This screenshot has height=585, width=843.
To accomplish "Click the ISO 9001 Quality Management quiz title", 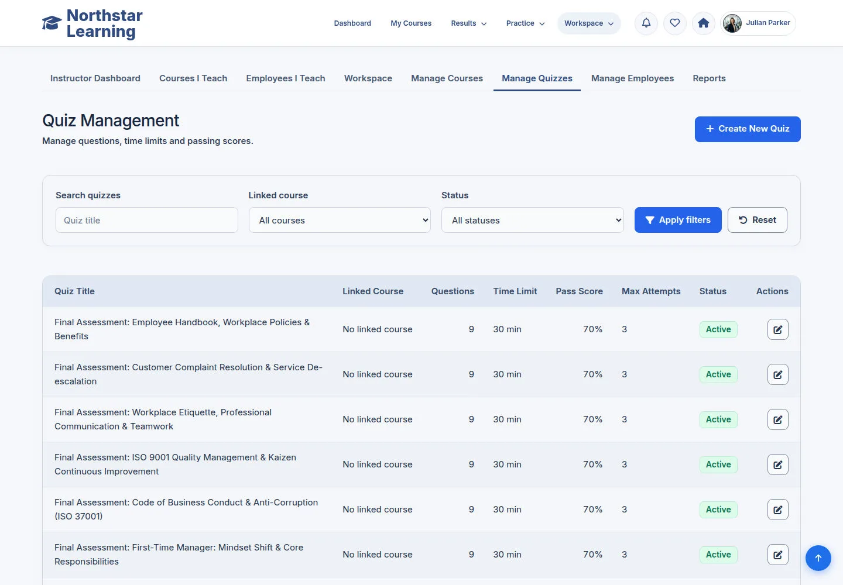I will 175,464.
